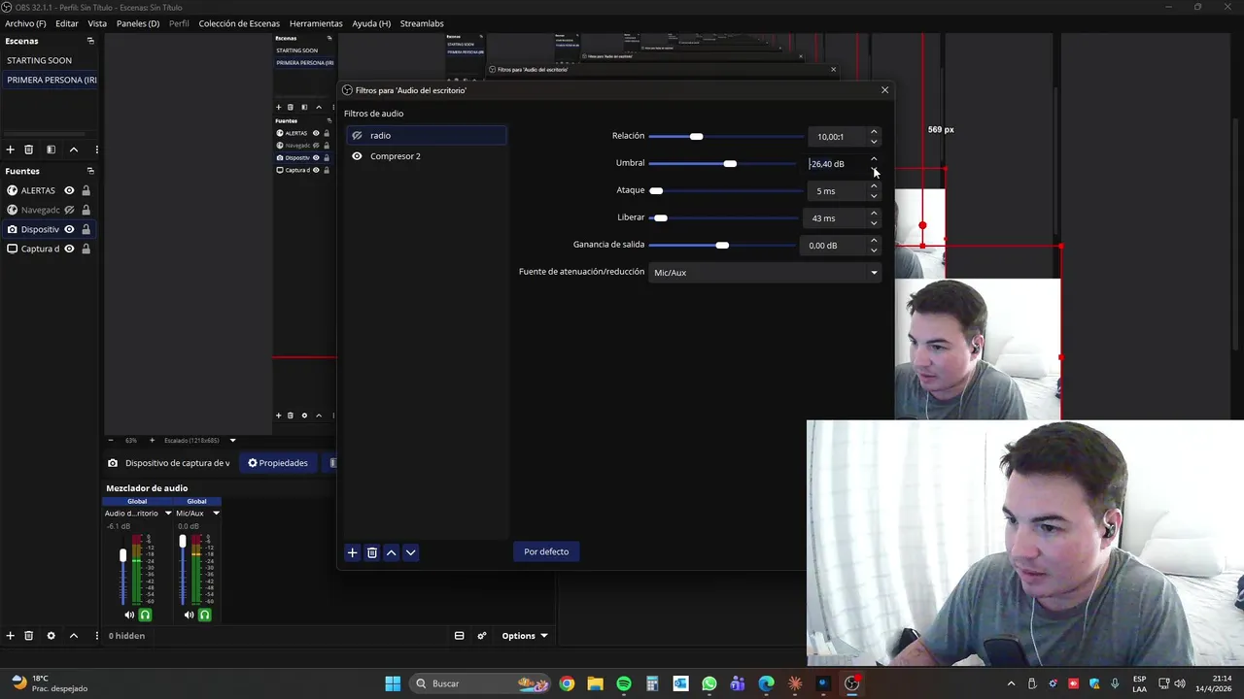Viewport: 1244px width, 699px height.
Task: Close the audio filters dialog
Action: [x=884, y=89]
